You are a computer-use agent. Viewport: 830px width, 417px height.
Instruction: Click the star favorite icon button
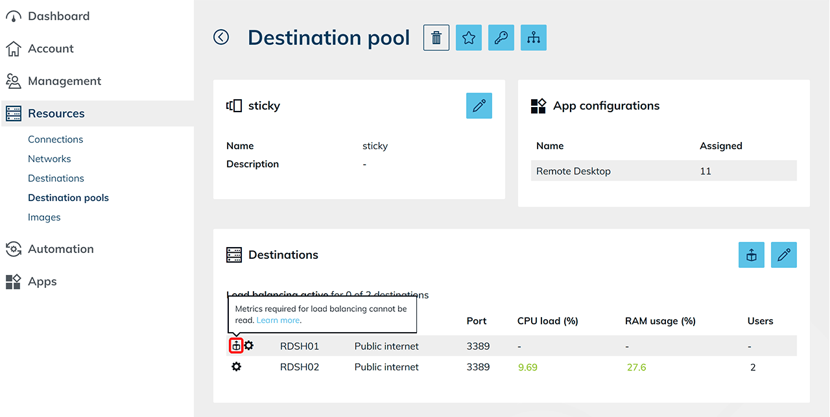tap(469, 38)
